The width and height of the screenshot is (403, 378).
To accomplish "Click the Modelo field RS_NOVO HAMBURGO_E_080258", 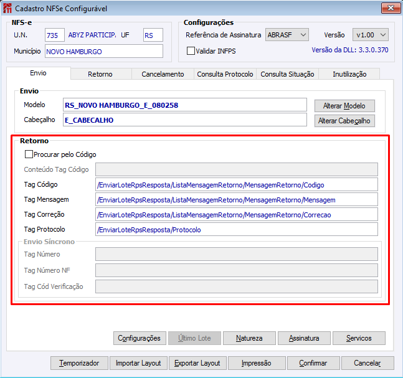I will click(x=185, y=105).
